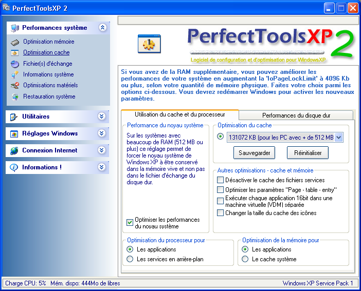The height and width of the screenshot is (291, 361).
Task: Uncheck Optimiser les performances du noyau système
Action: [x=130, y=223]
